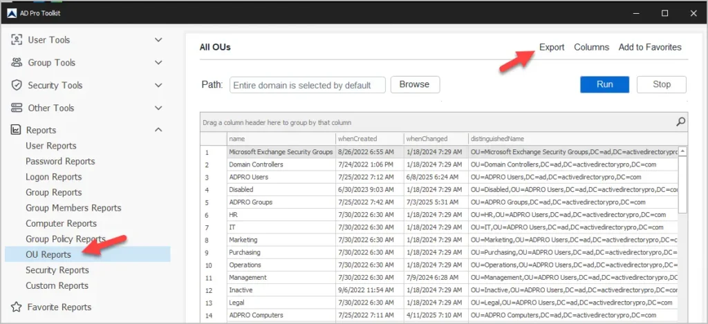
Task: Maximize the AD Pro Toolkit window
Action: (x=664, y=13)
